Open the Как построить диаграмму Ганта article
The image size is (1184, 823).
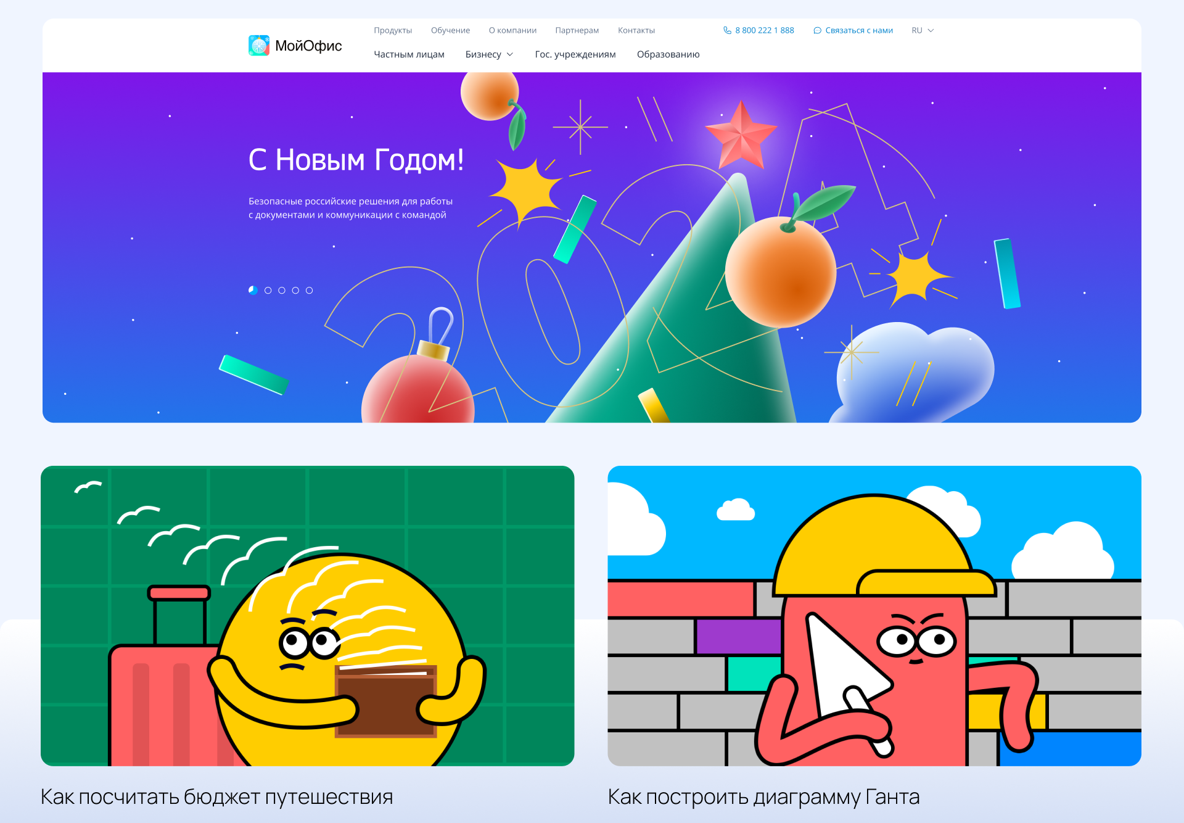click(763, 796)
